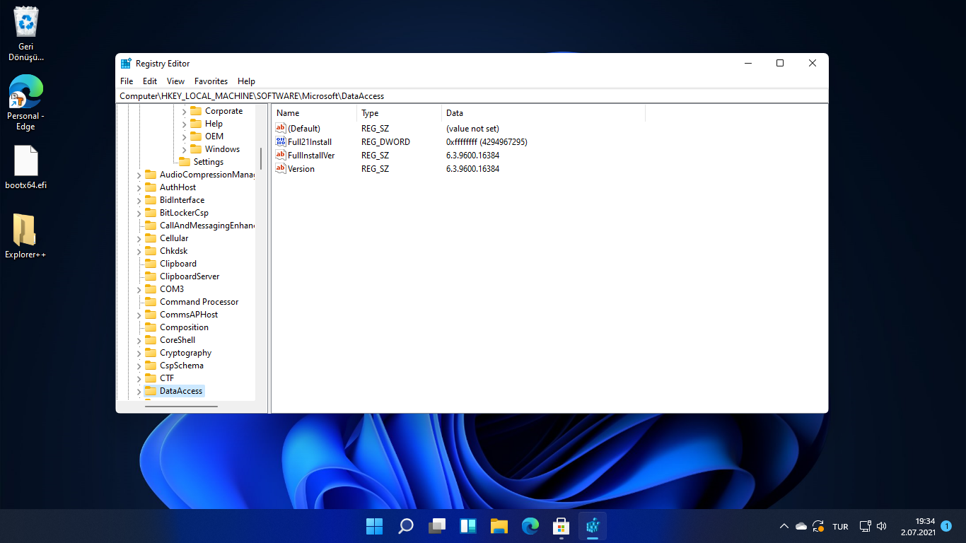Expand the Cryptography key
The height and width of the screenshot is (543, 966).
139,353
